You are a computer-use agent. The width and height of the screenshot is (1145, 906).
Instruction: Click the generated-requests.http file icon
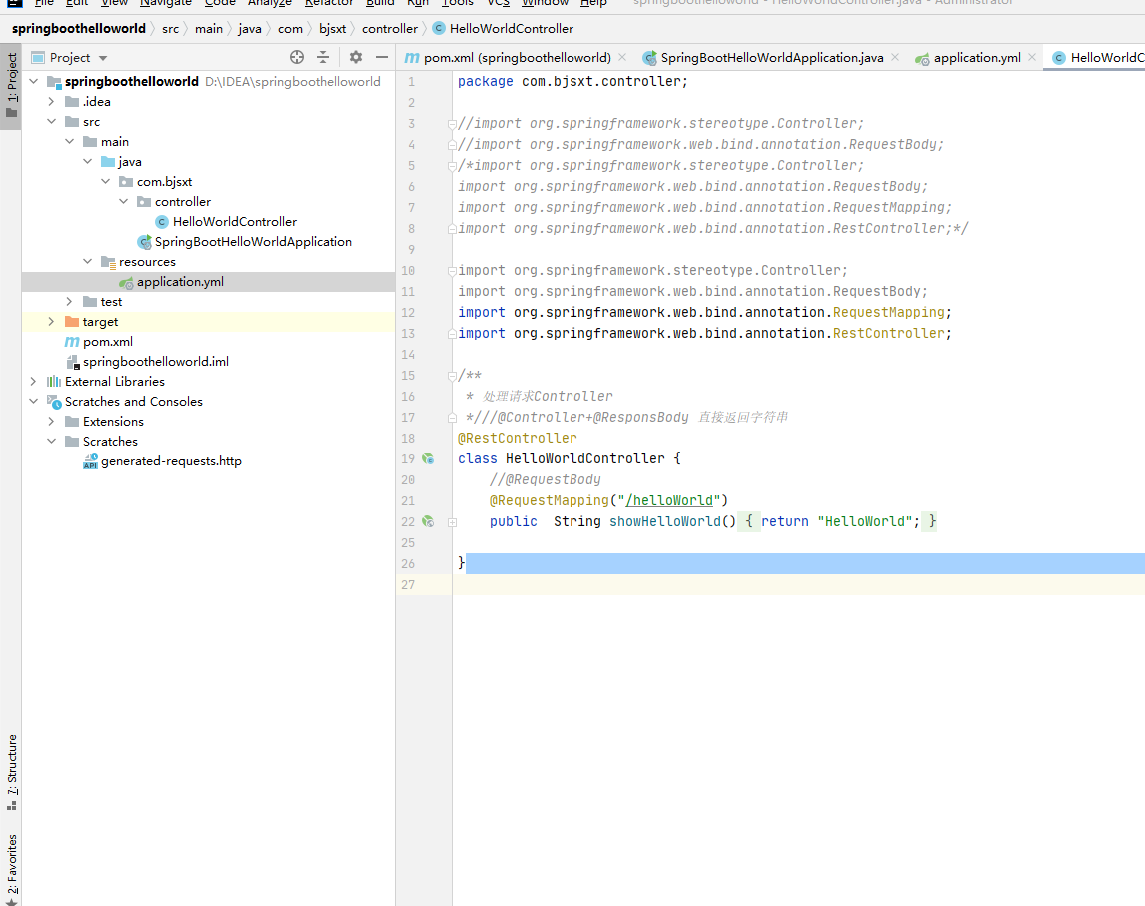90,461
